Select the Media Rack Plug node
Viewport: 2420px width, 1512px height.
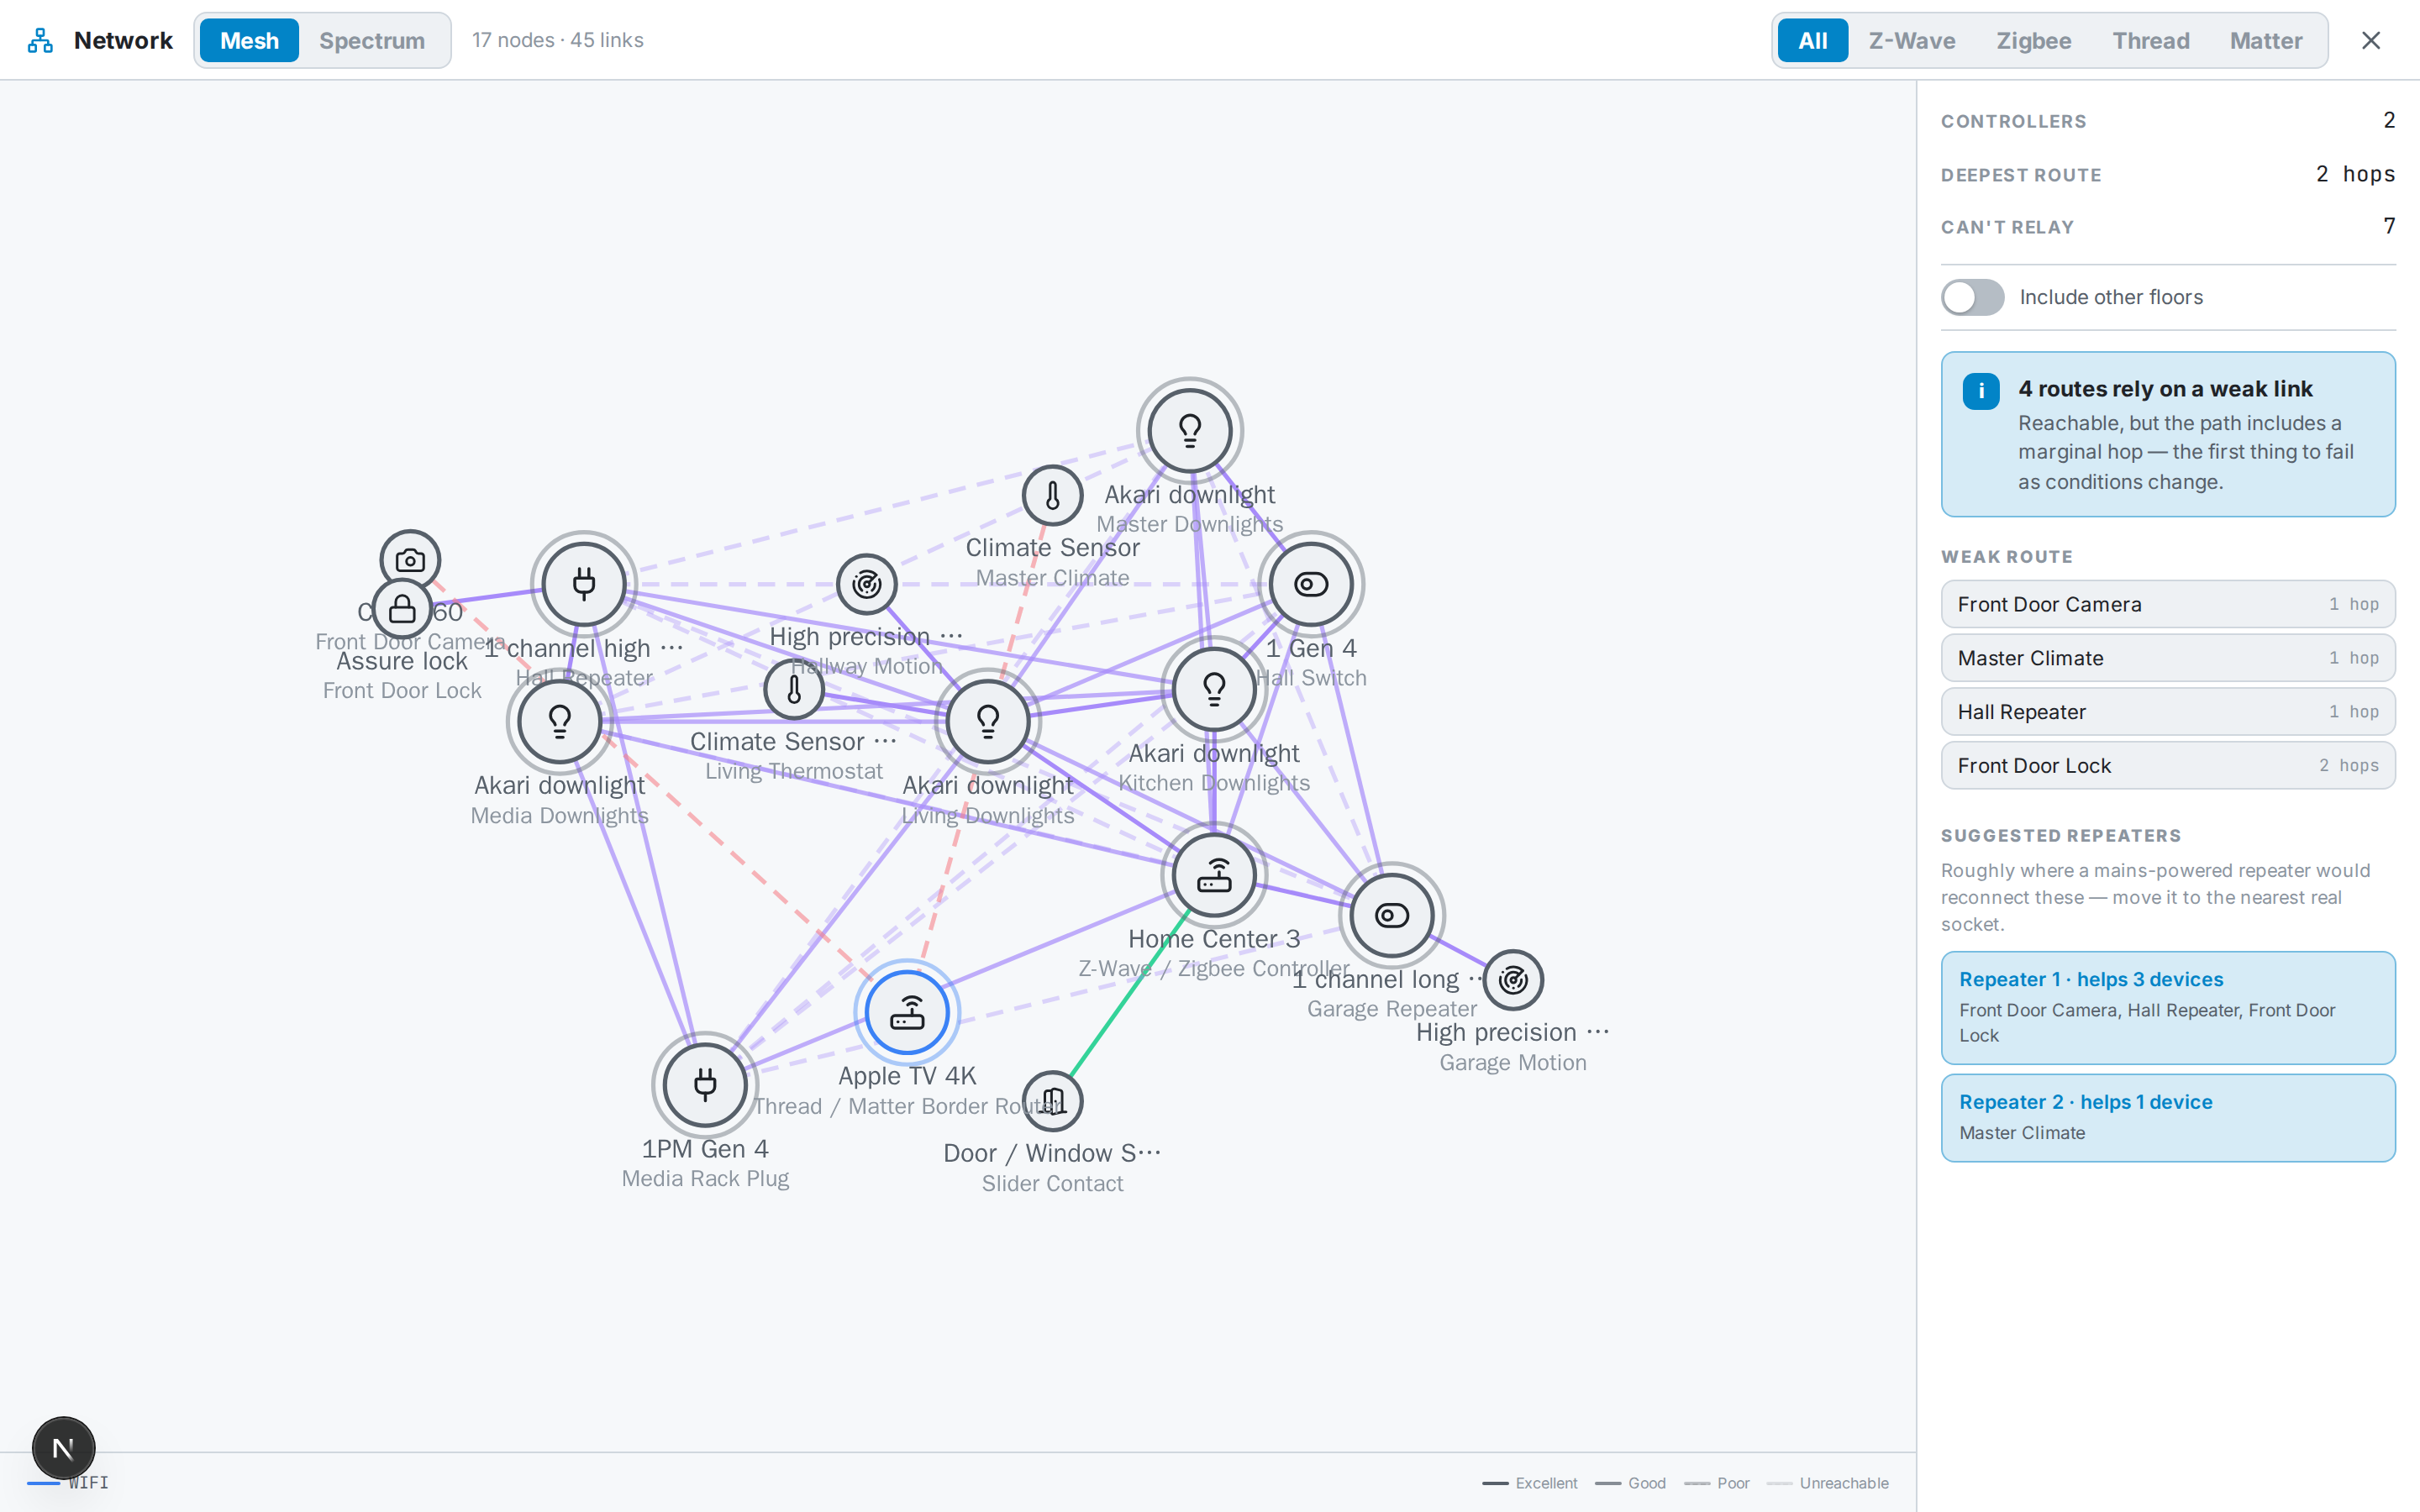coord(705,1085)
